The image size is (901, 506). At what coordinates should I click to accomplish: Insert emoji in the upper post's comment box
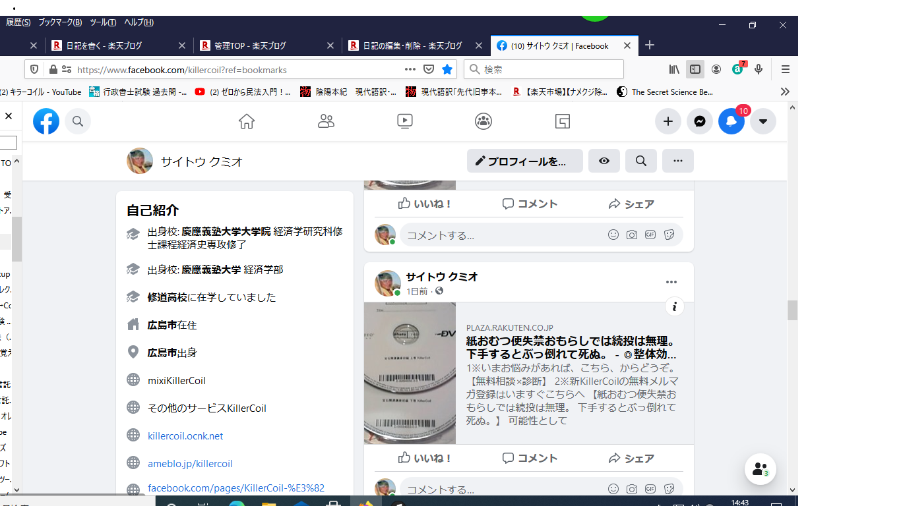(x=613, y=235)
